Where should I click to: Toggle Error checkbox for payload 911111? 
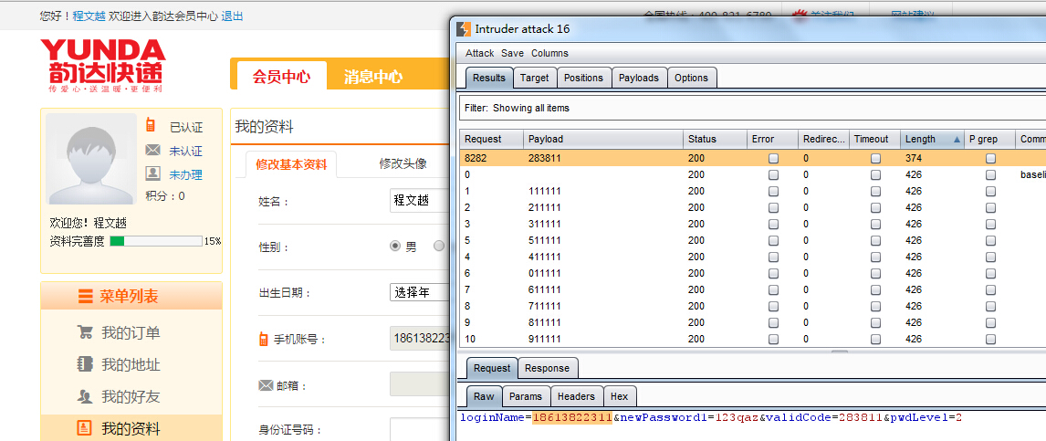click(773, 339)
